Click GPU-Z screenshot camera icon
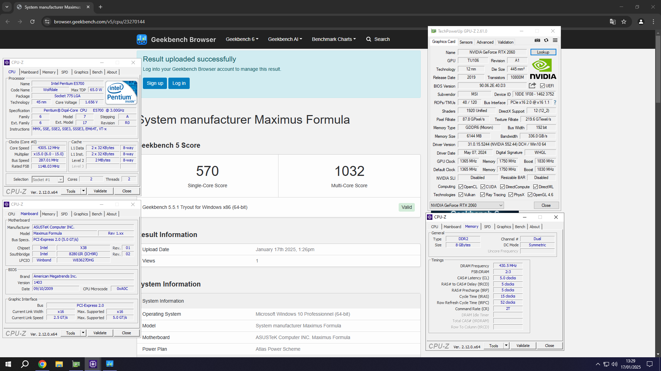The width and height of the screenshot is (661, 371). [537, 41]
